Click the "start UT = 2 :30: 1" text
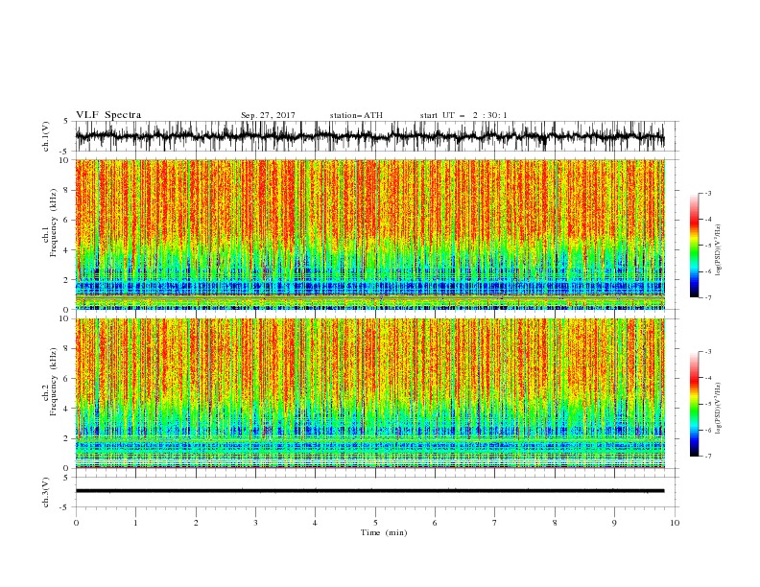The width and height of the screenshot is (760, 587). pyautogui.click(x=463, y=115)
